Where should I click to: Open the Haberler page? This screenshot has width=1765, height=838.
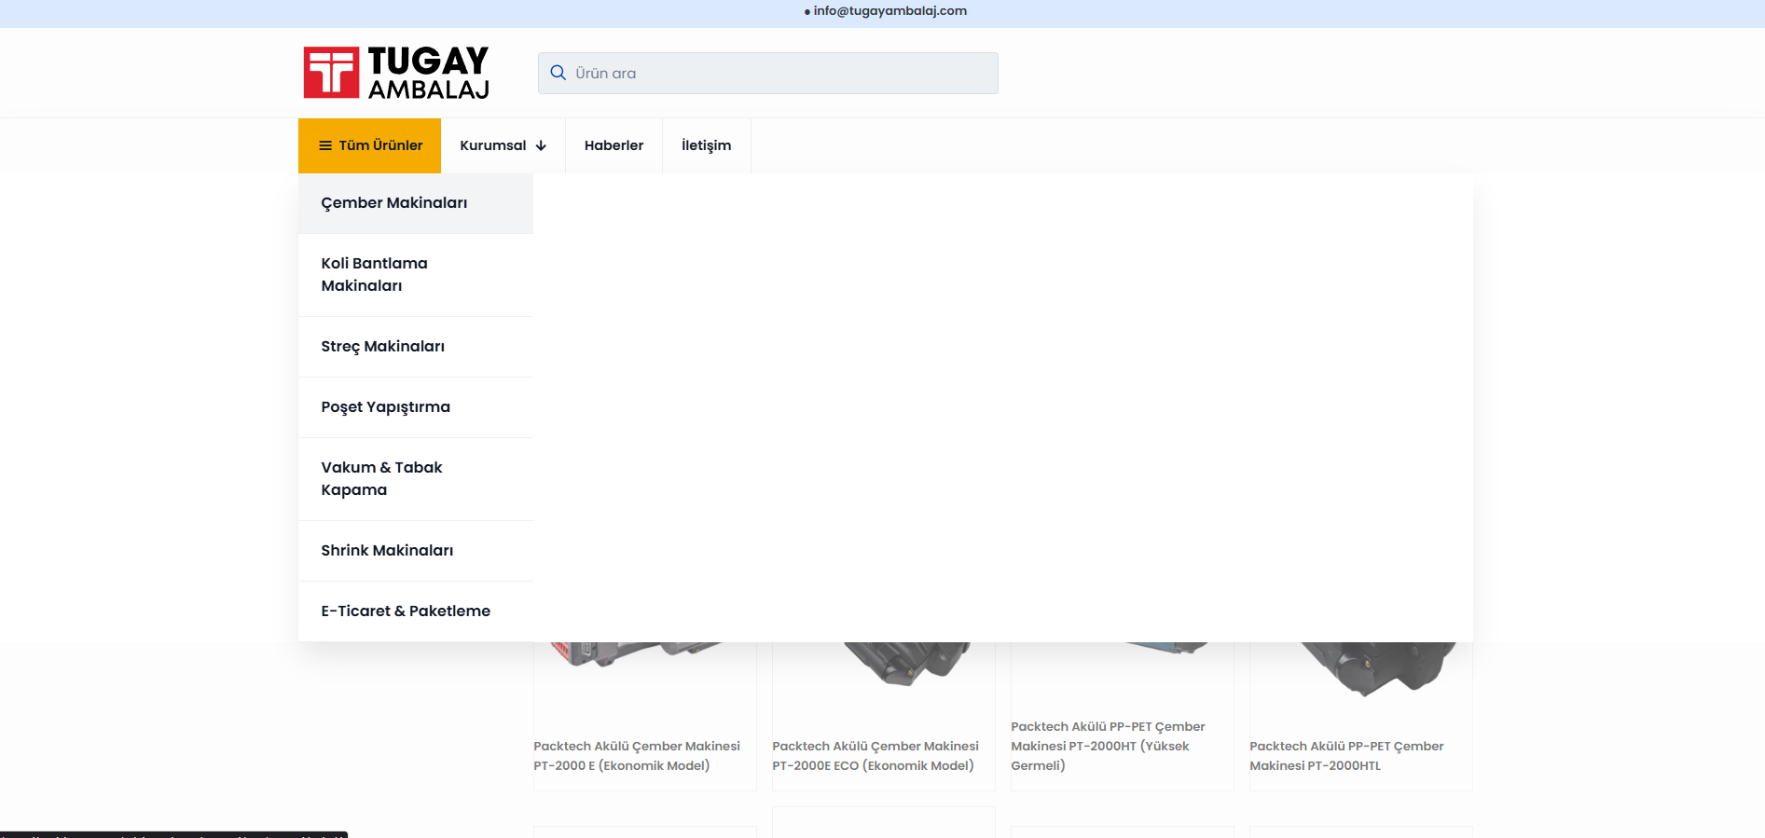click(x=614, y=145)
